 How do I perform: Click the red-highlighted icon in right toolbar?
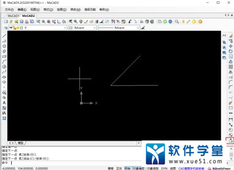(231, 140)
